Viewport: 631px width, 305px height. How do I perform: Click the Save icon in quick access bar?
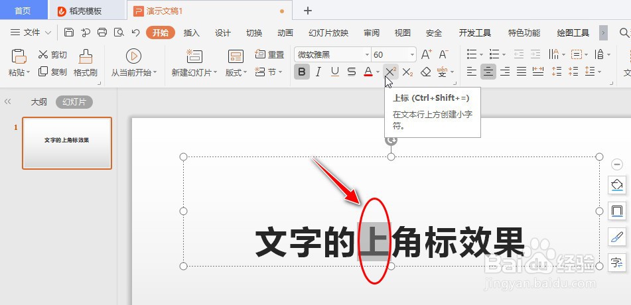69,32
